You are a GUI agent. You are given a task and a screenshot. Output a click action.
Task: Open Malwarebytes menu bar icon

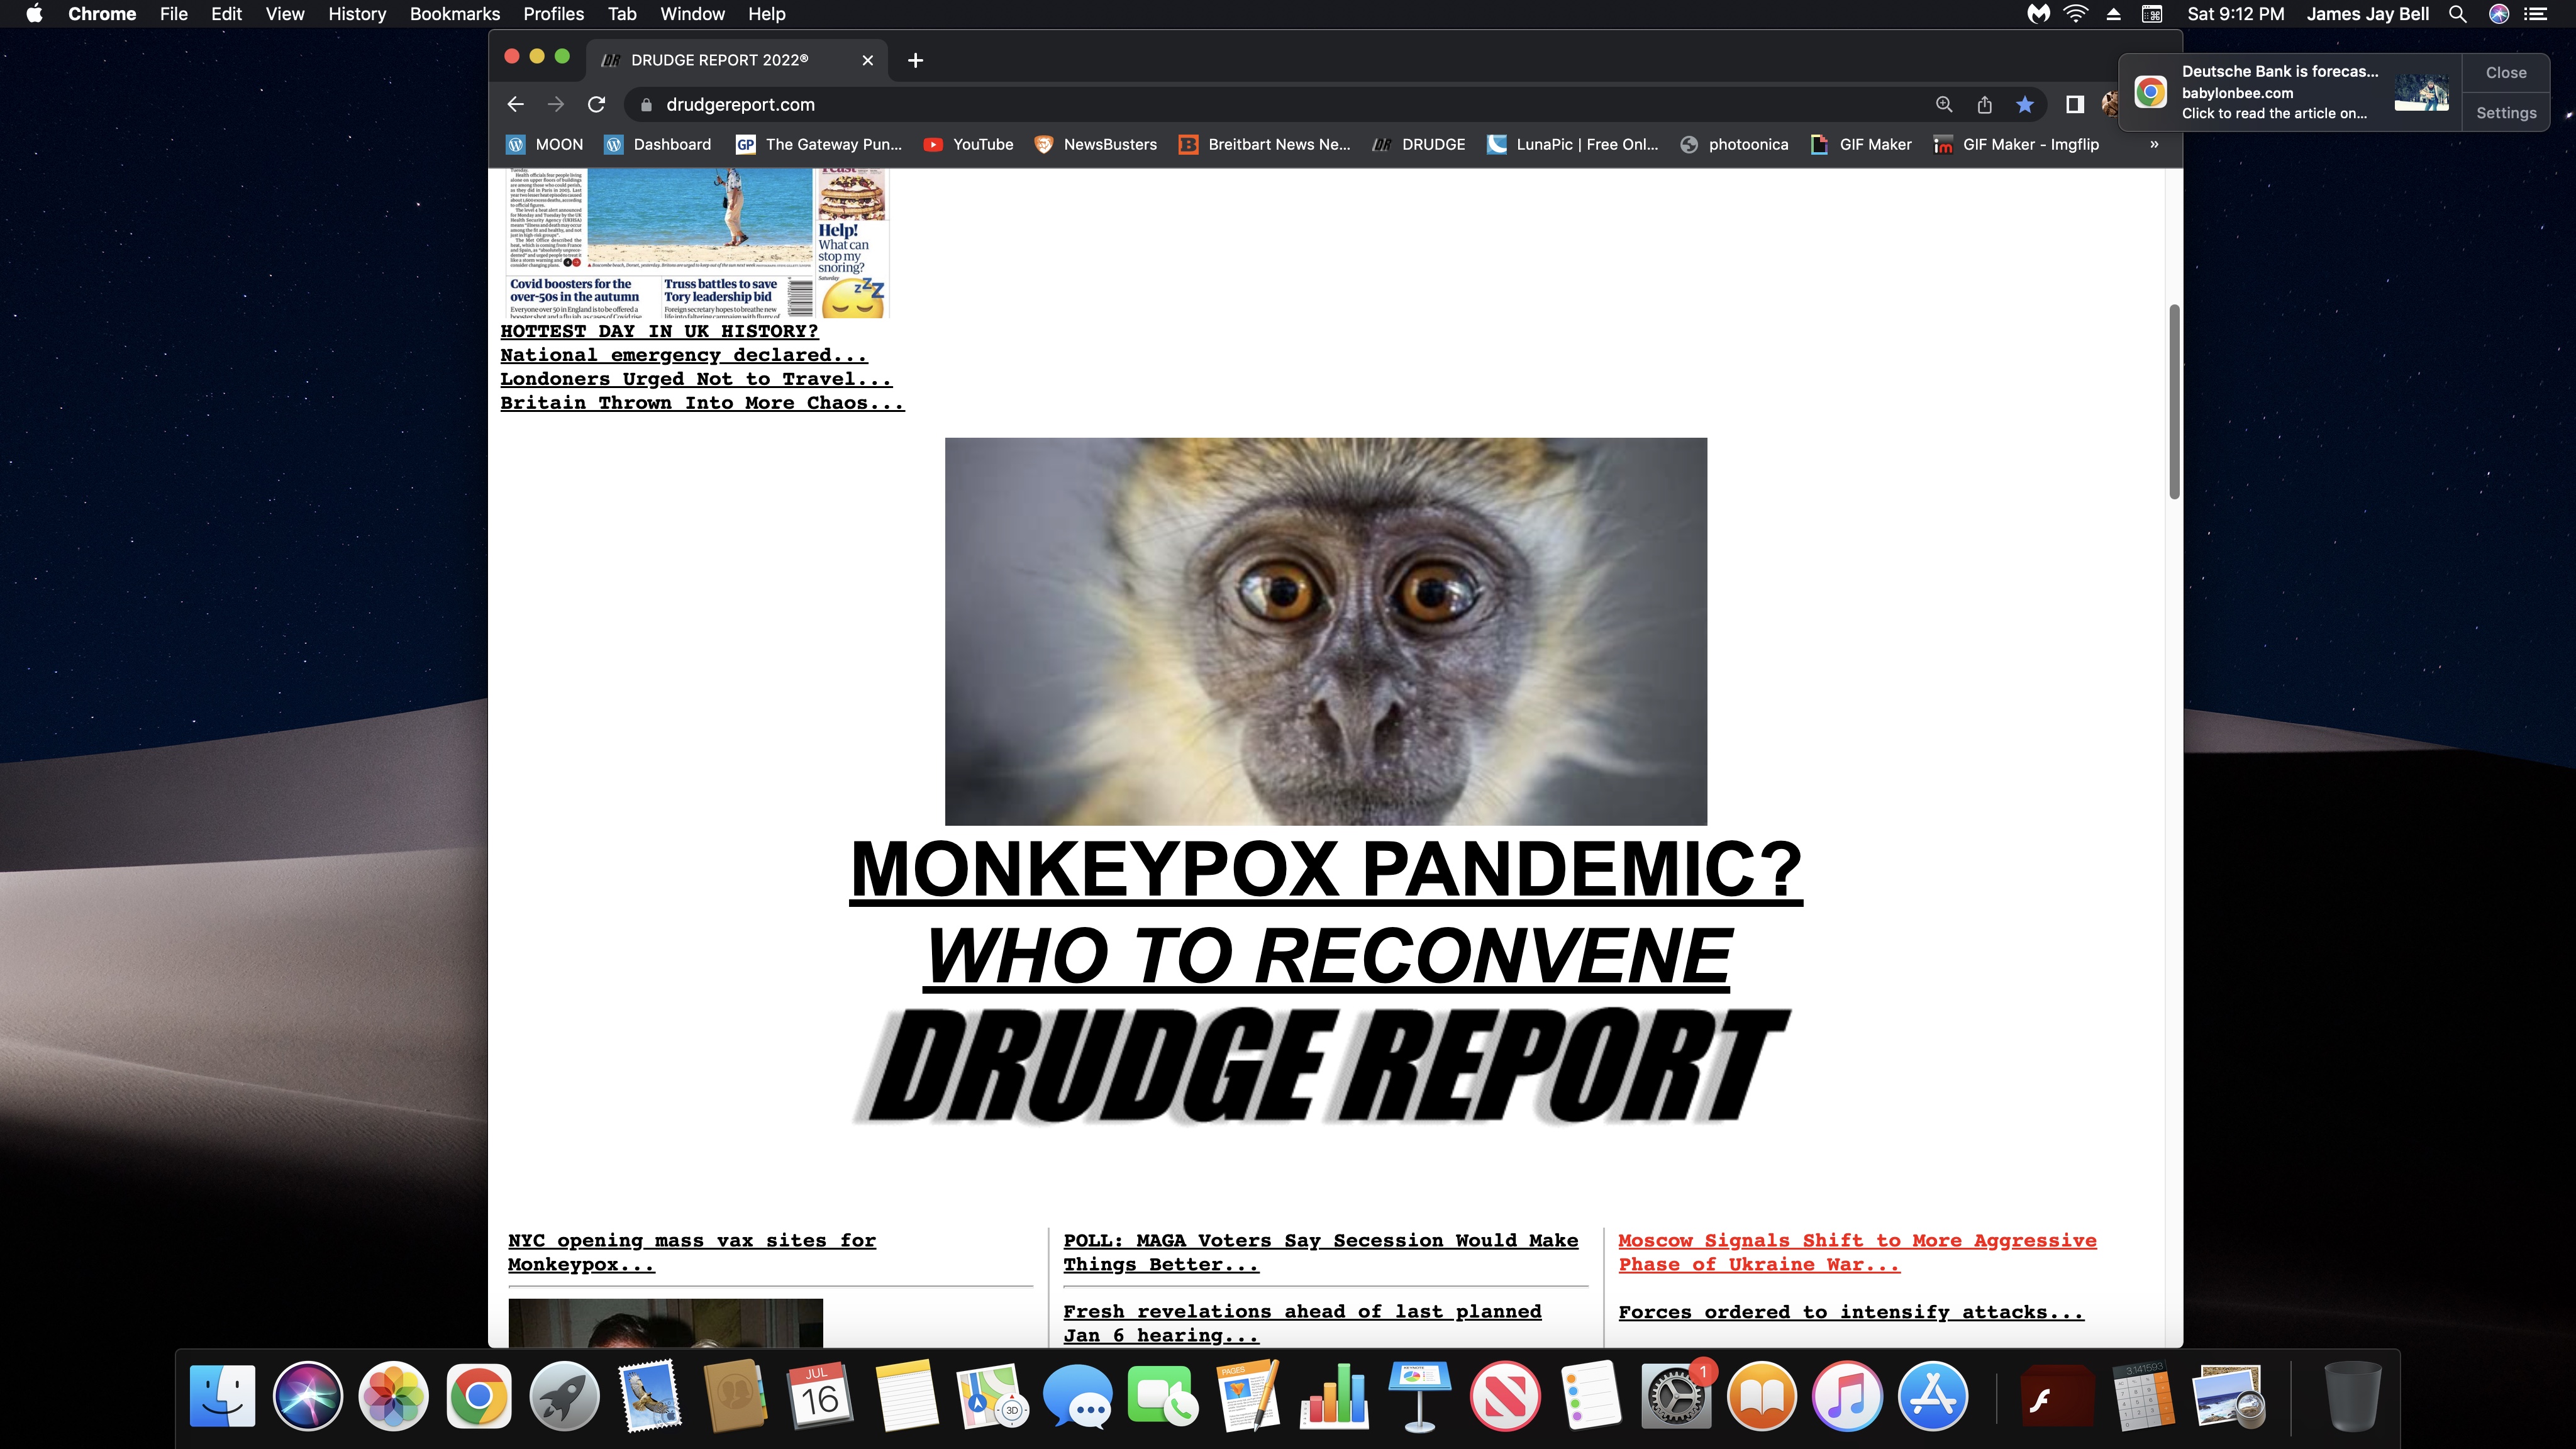coord(2038,14)
